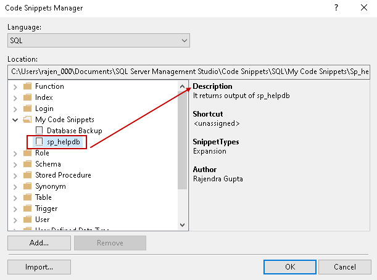Click the Add... button
Screen dimensions: 377x280
pos(38,243)
